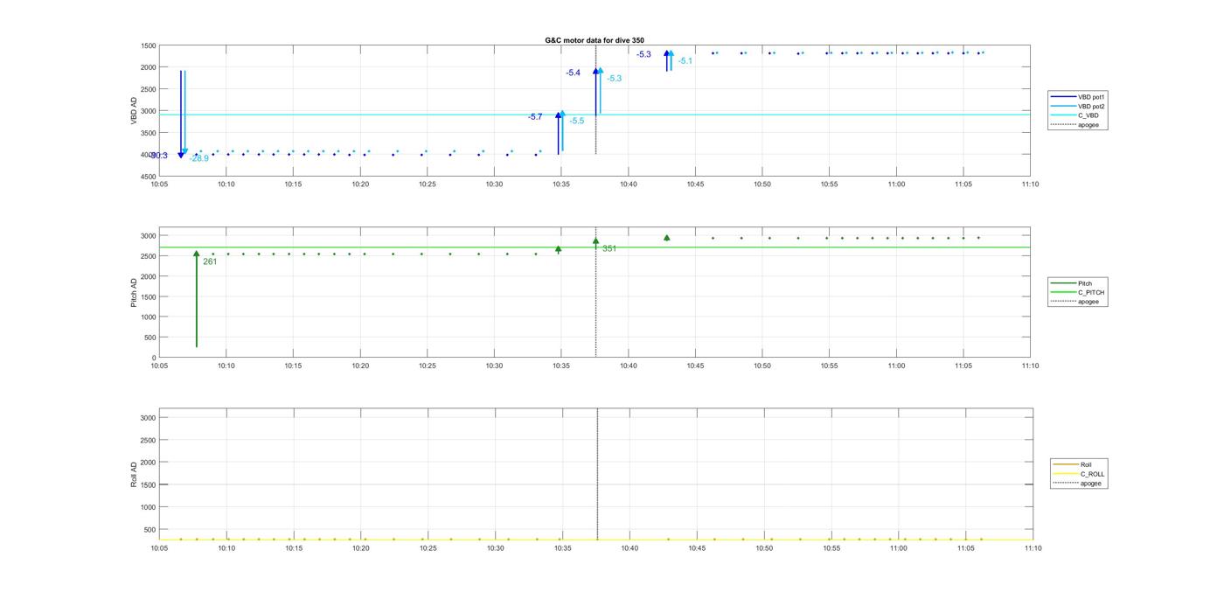Click the 10:35 tick under the Pitch plot
Image resolution: width=1224 pixels, height=606 pixels.
pos(561,366)
